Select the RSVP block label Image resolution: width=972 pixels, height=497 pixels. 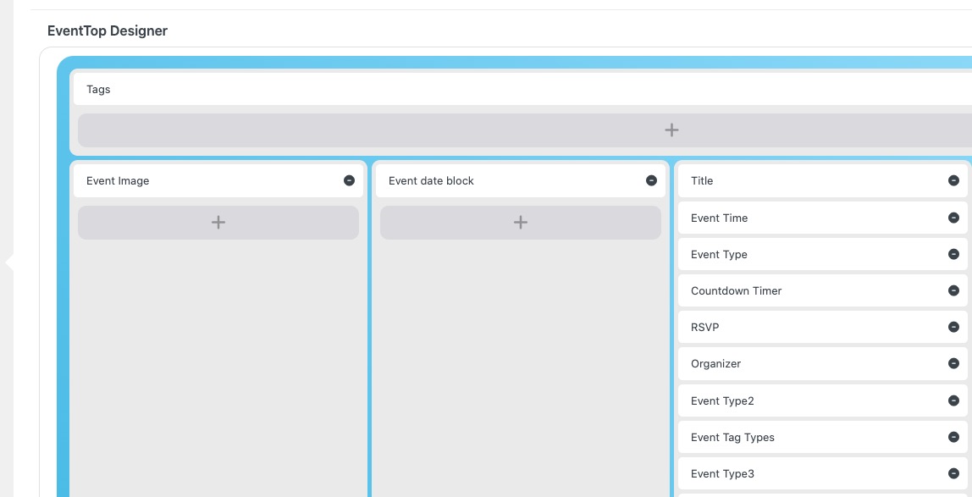point(704,328)
